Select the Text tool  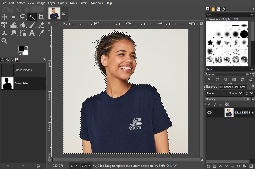point(31,33)
